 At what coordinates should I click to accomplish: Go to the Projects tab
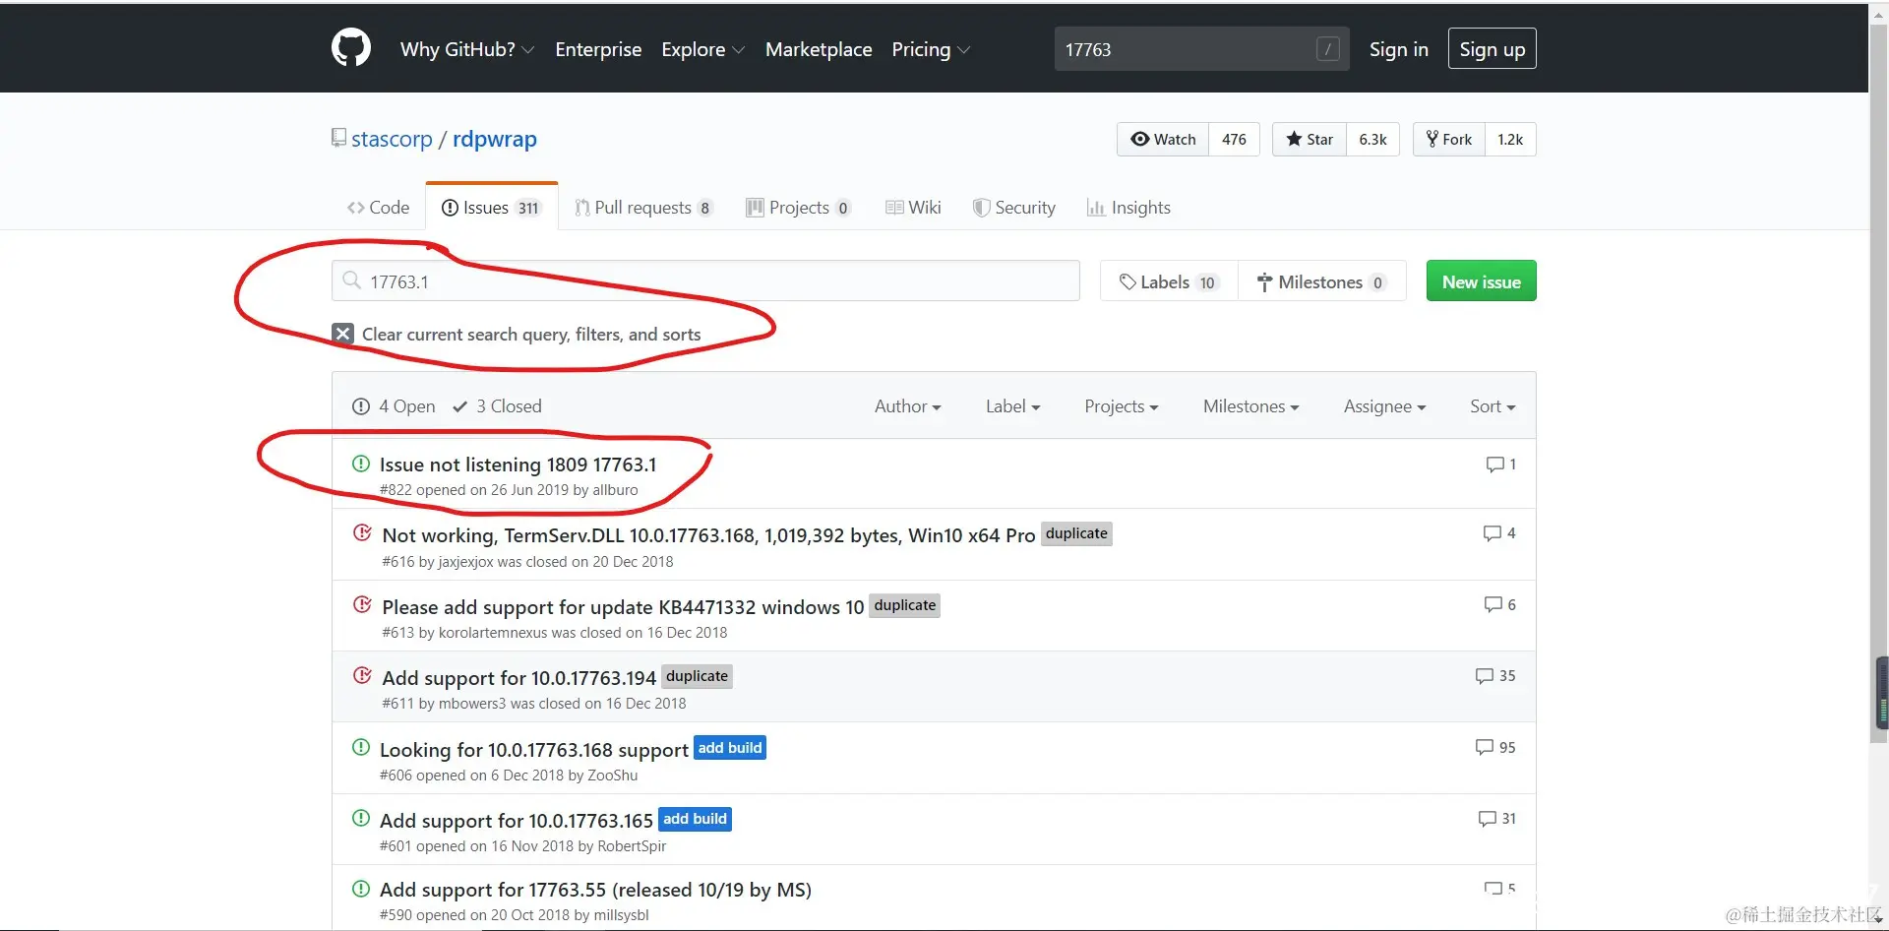point(799,208)
